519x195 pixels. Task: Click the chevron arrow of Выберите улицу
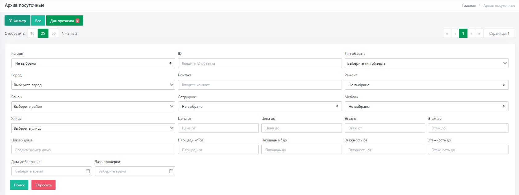172,128
